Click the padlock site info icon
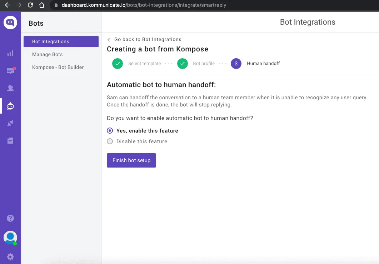Screen dimensions: 379x264 point(56,5)
